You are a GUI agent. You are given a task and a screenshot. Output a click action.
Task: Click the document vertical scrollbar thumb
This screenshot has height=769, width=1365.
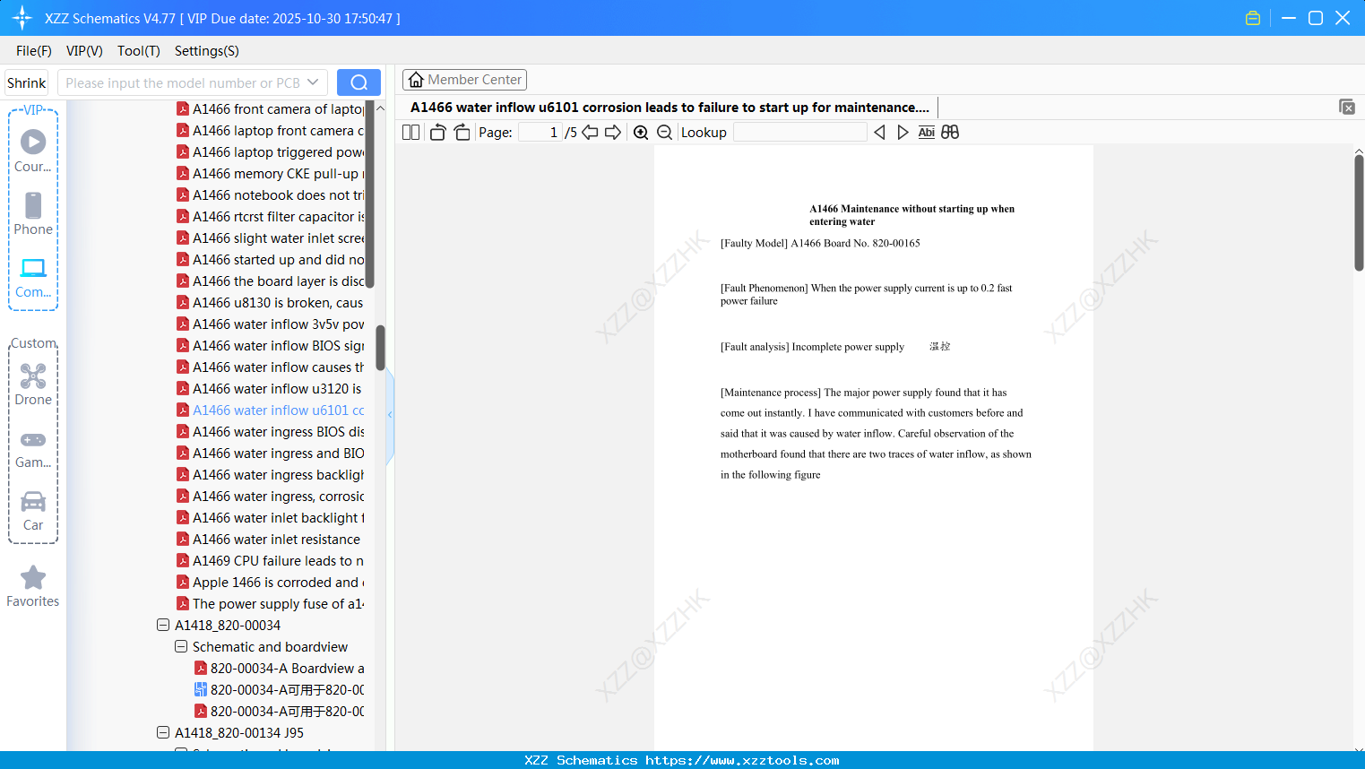click(1359, 212)
